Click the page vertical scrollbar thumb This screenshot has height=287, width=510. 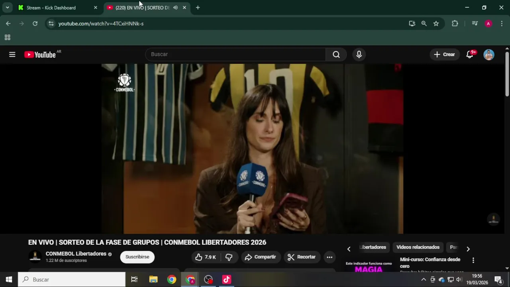tap(507, 74)
